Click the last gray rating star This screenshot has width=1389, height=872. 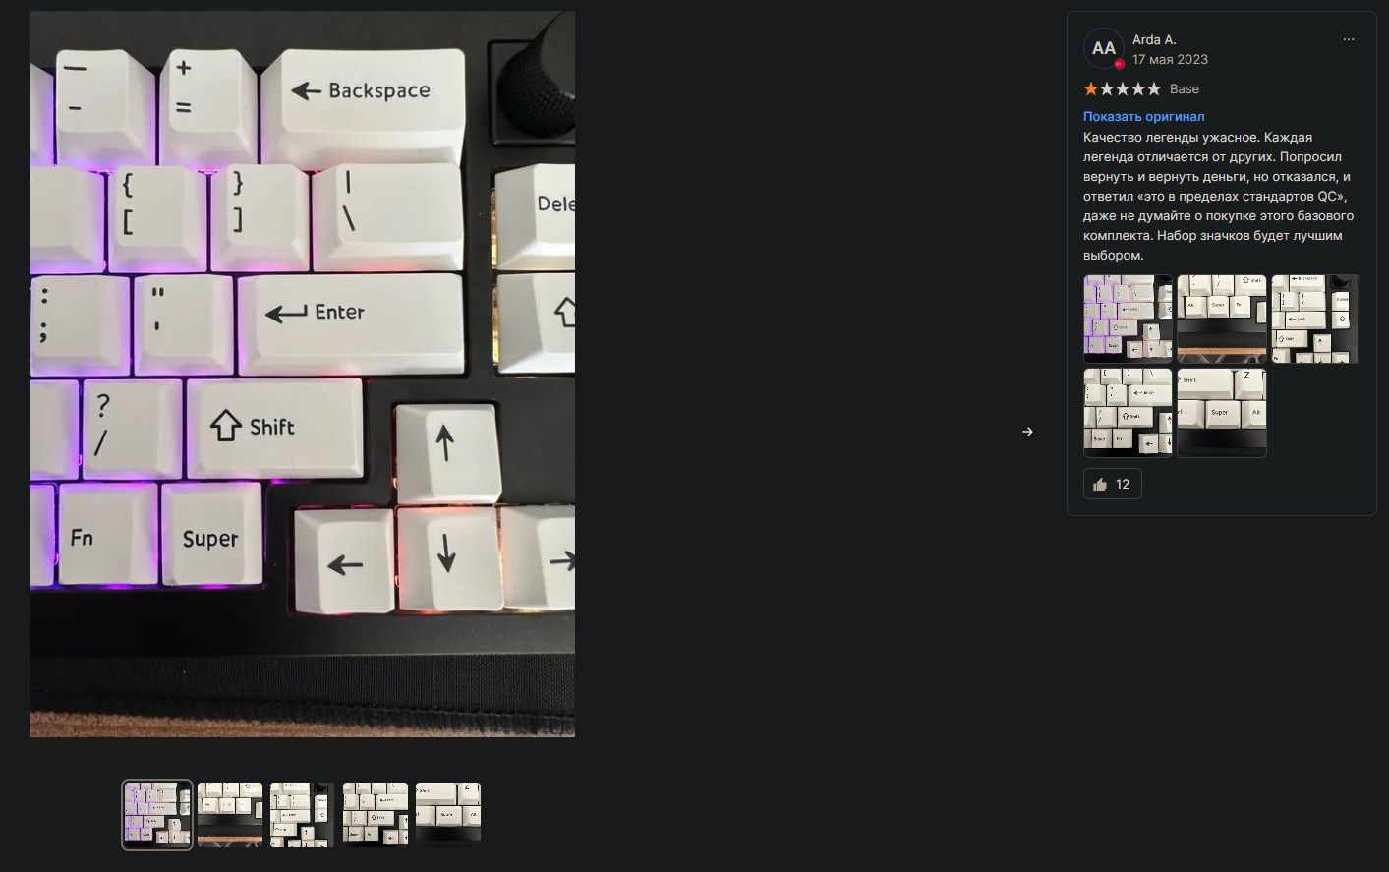1153,88
